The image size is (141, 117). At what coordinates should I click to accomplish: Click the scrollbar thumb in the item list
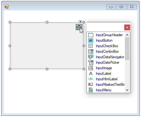tap(127, 49)
